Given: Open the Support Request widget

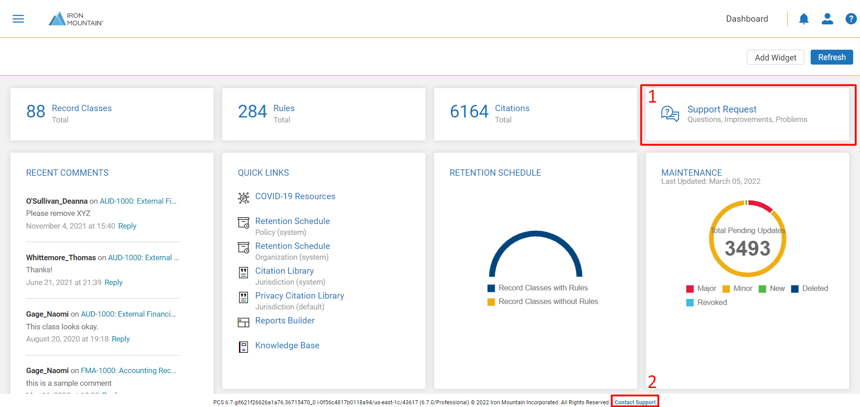Looking at the screenshot, I should click(747, 114).
